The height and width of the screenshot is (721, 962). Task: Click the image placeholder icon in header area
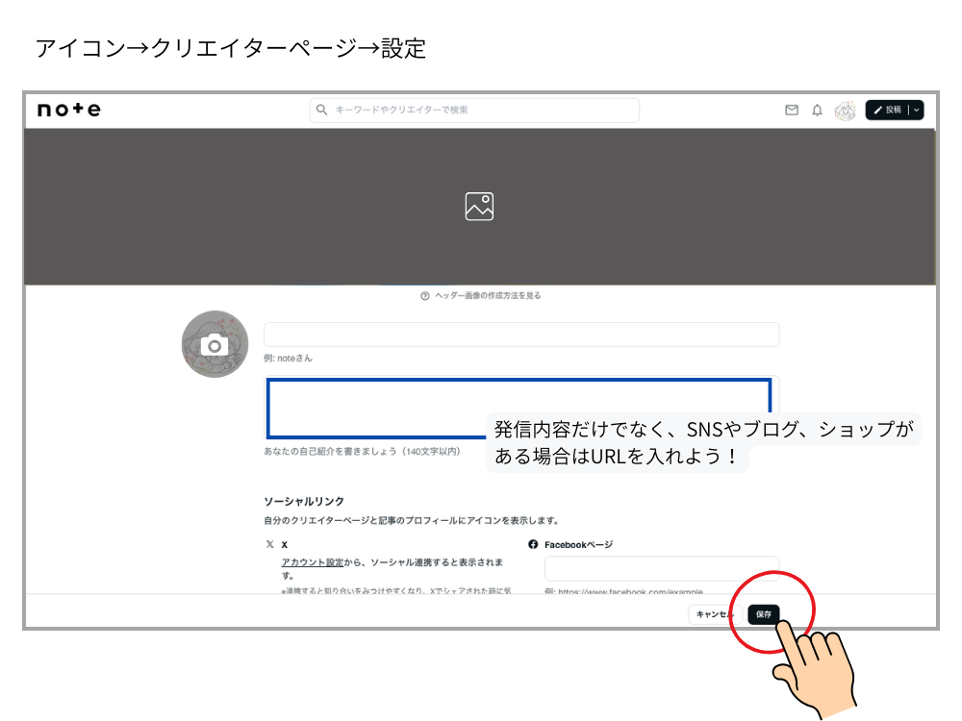pyautogui.click(x=479, y=206)
